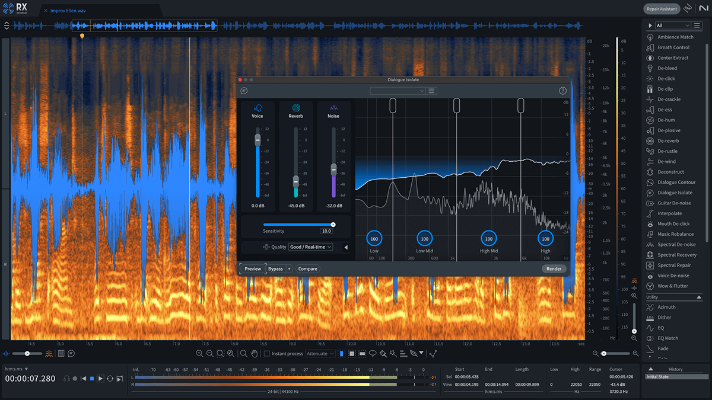Collapse the spectrum panel with left arrow
This screenshot has width=712, height=400.
click(346, 247)
